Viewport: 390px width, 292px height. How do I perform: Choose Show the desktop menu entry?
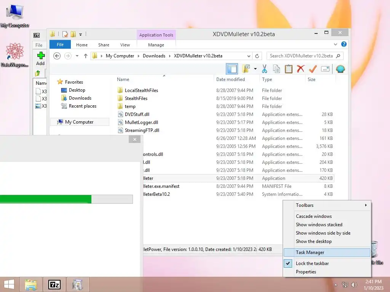coord(327,241)
